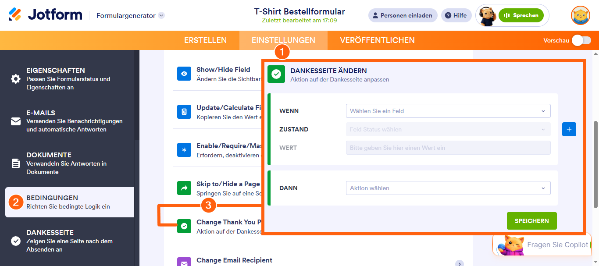The height and width of the screenshot is (266, 599).
Task: Click the Dankesseite ändern green check icon
Action: [x=276, y=74]
